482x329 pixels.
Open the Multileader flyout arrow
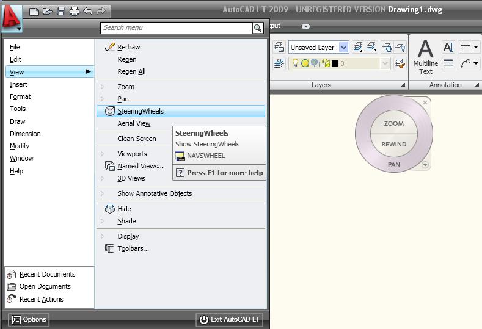click(x=475, y=63)
